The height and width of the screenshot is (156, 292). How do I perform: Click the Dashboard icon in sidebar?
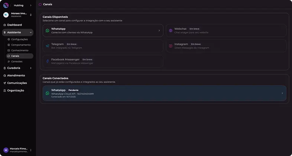[5, 25]
